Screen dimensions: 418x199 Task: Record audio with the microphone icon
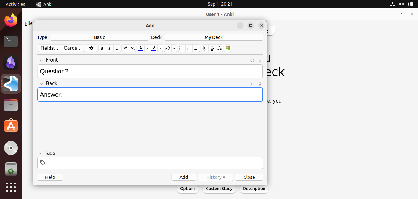click(212, 48)
